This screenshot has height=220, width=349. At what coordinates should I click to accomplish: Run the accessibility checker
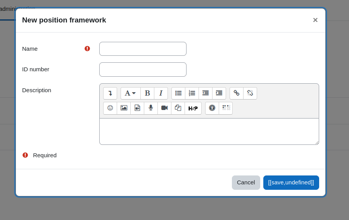tap(212, 108)
